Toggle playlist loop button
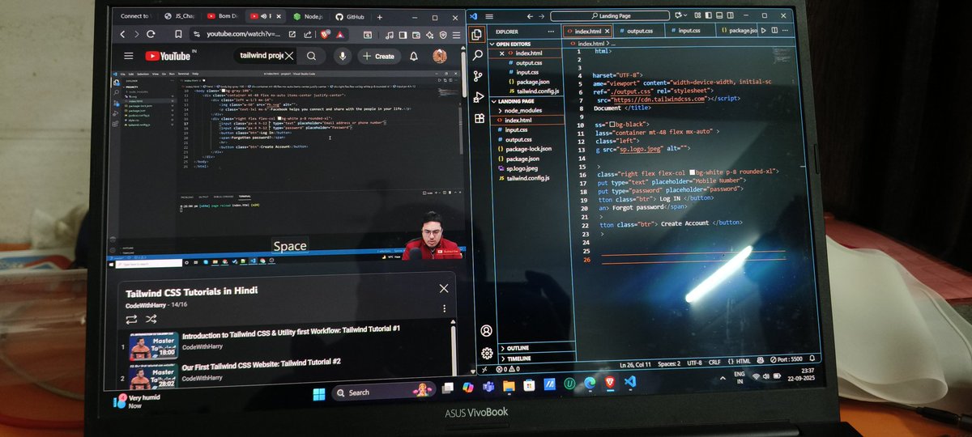 pyautogui.click(x=131, y=319)
